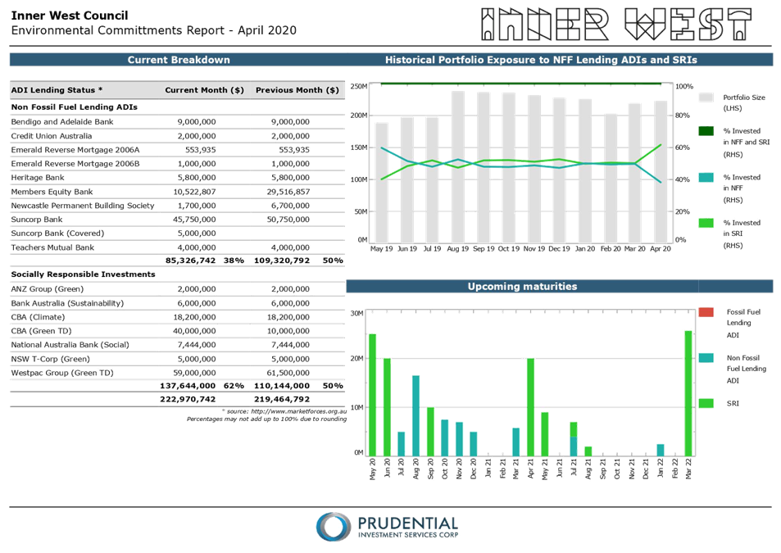Click the grey Portfolio Size legend swatch
The image size is (781, 553).
[706, 97]
